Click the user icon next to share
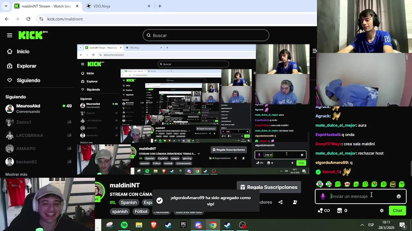Screen dimensions: 412x231 tap(295, 202)
